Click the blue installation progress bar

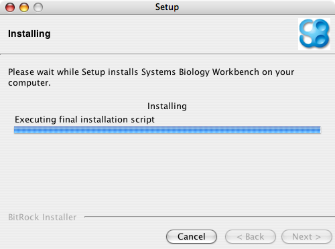167,130
